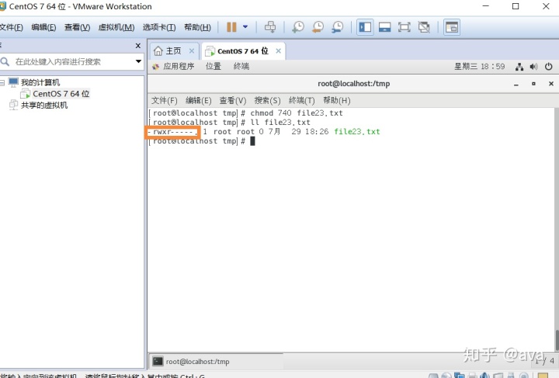Open the terminal 终端(T) menu
Image resolution: width=559 pixels, height=378 pixels.
pyautogui.click(x=301, y=100)
